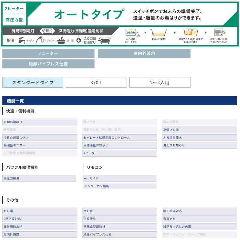Screen dimensions: 240x240
Task: Click the 給湯量モニター feature cell
Action: (x=40, y=145)
